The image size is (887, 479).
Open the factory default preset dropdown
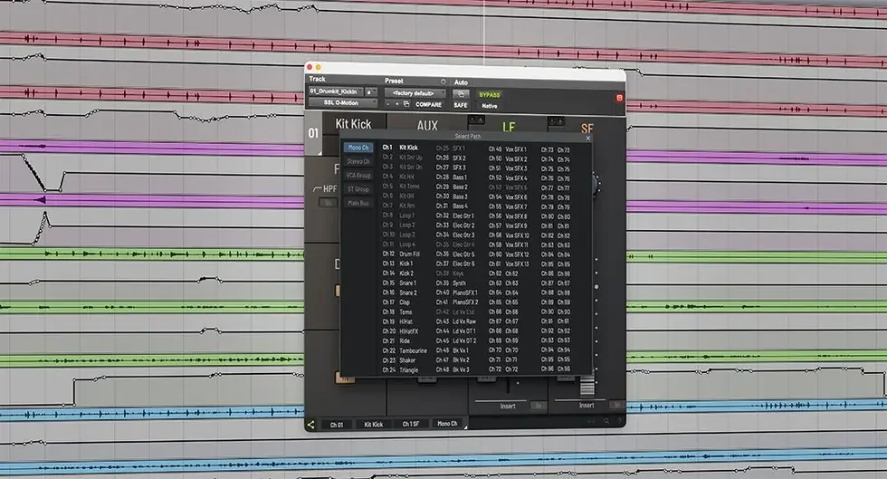click(x=415, y=93)
